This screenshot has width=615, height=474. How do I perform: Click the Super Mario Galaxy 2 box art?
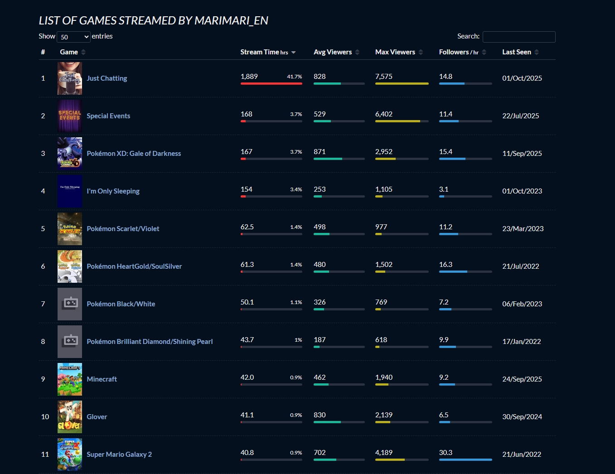[70, 455]
